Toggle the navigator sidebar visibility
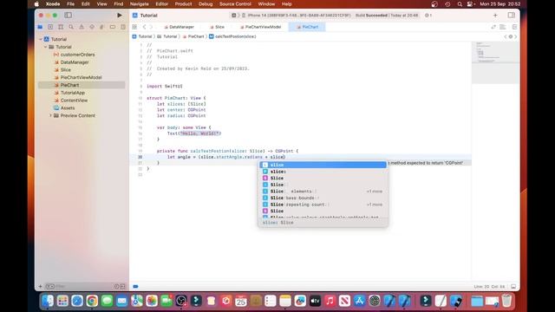The image size is (555, 312). point(68,16)
